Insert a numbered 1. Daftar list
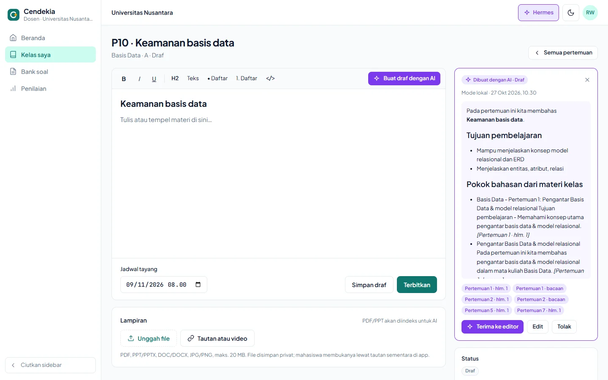The image size is (608, 380). coord(247,79)
